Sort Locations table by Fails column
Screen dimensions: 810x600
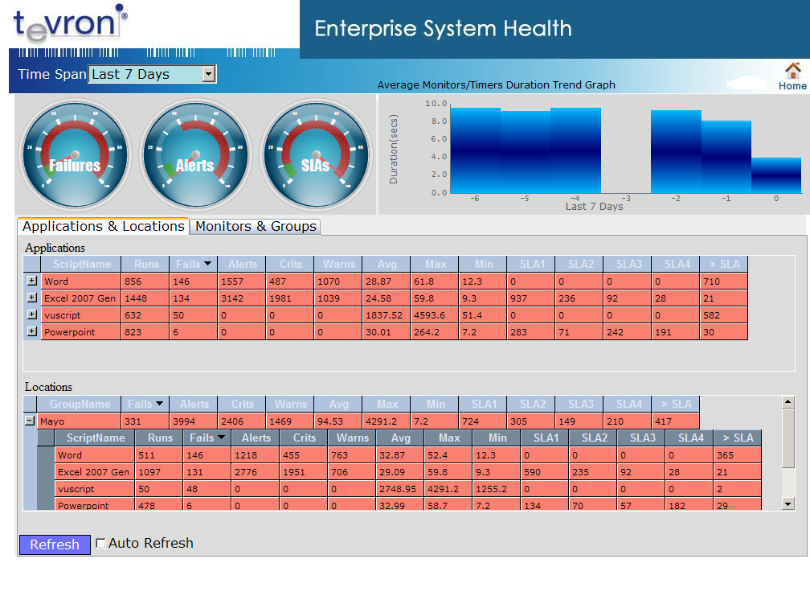pos(145,404)
